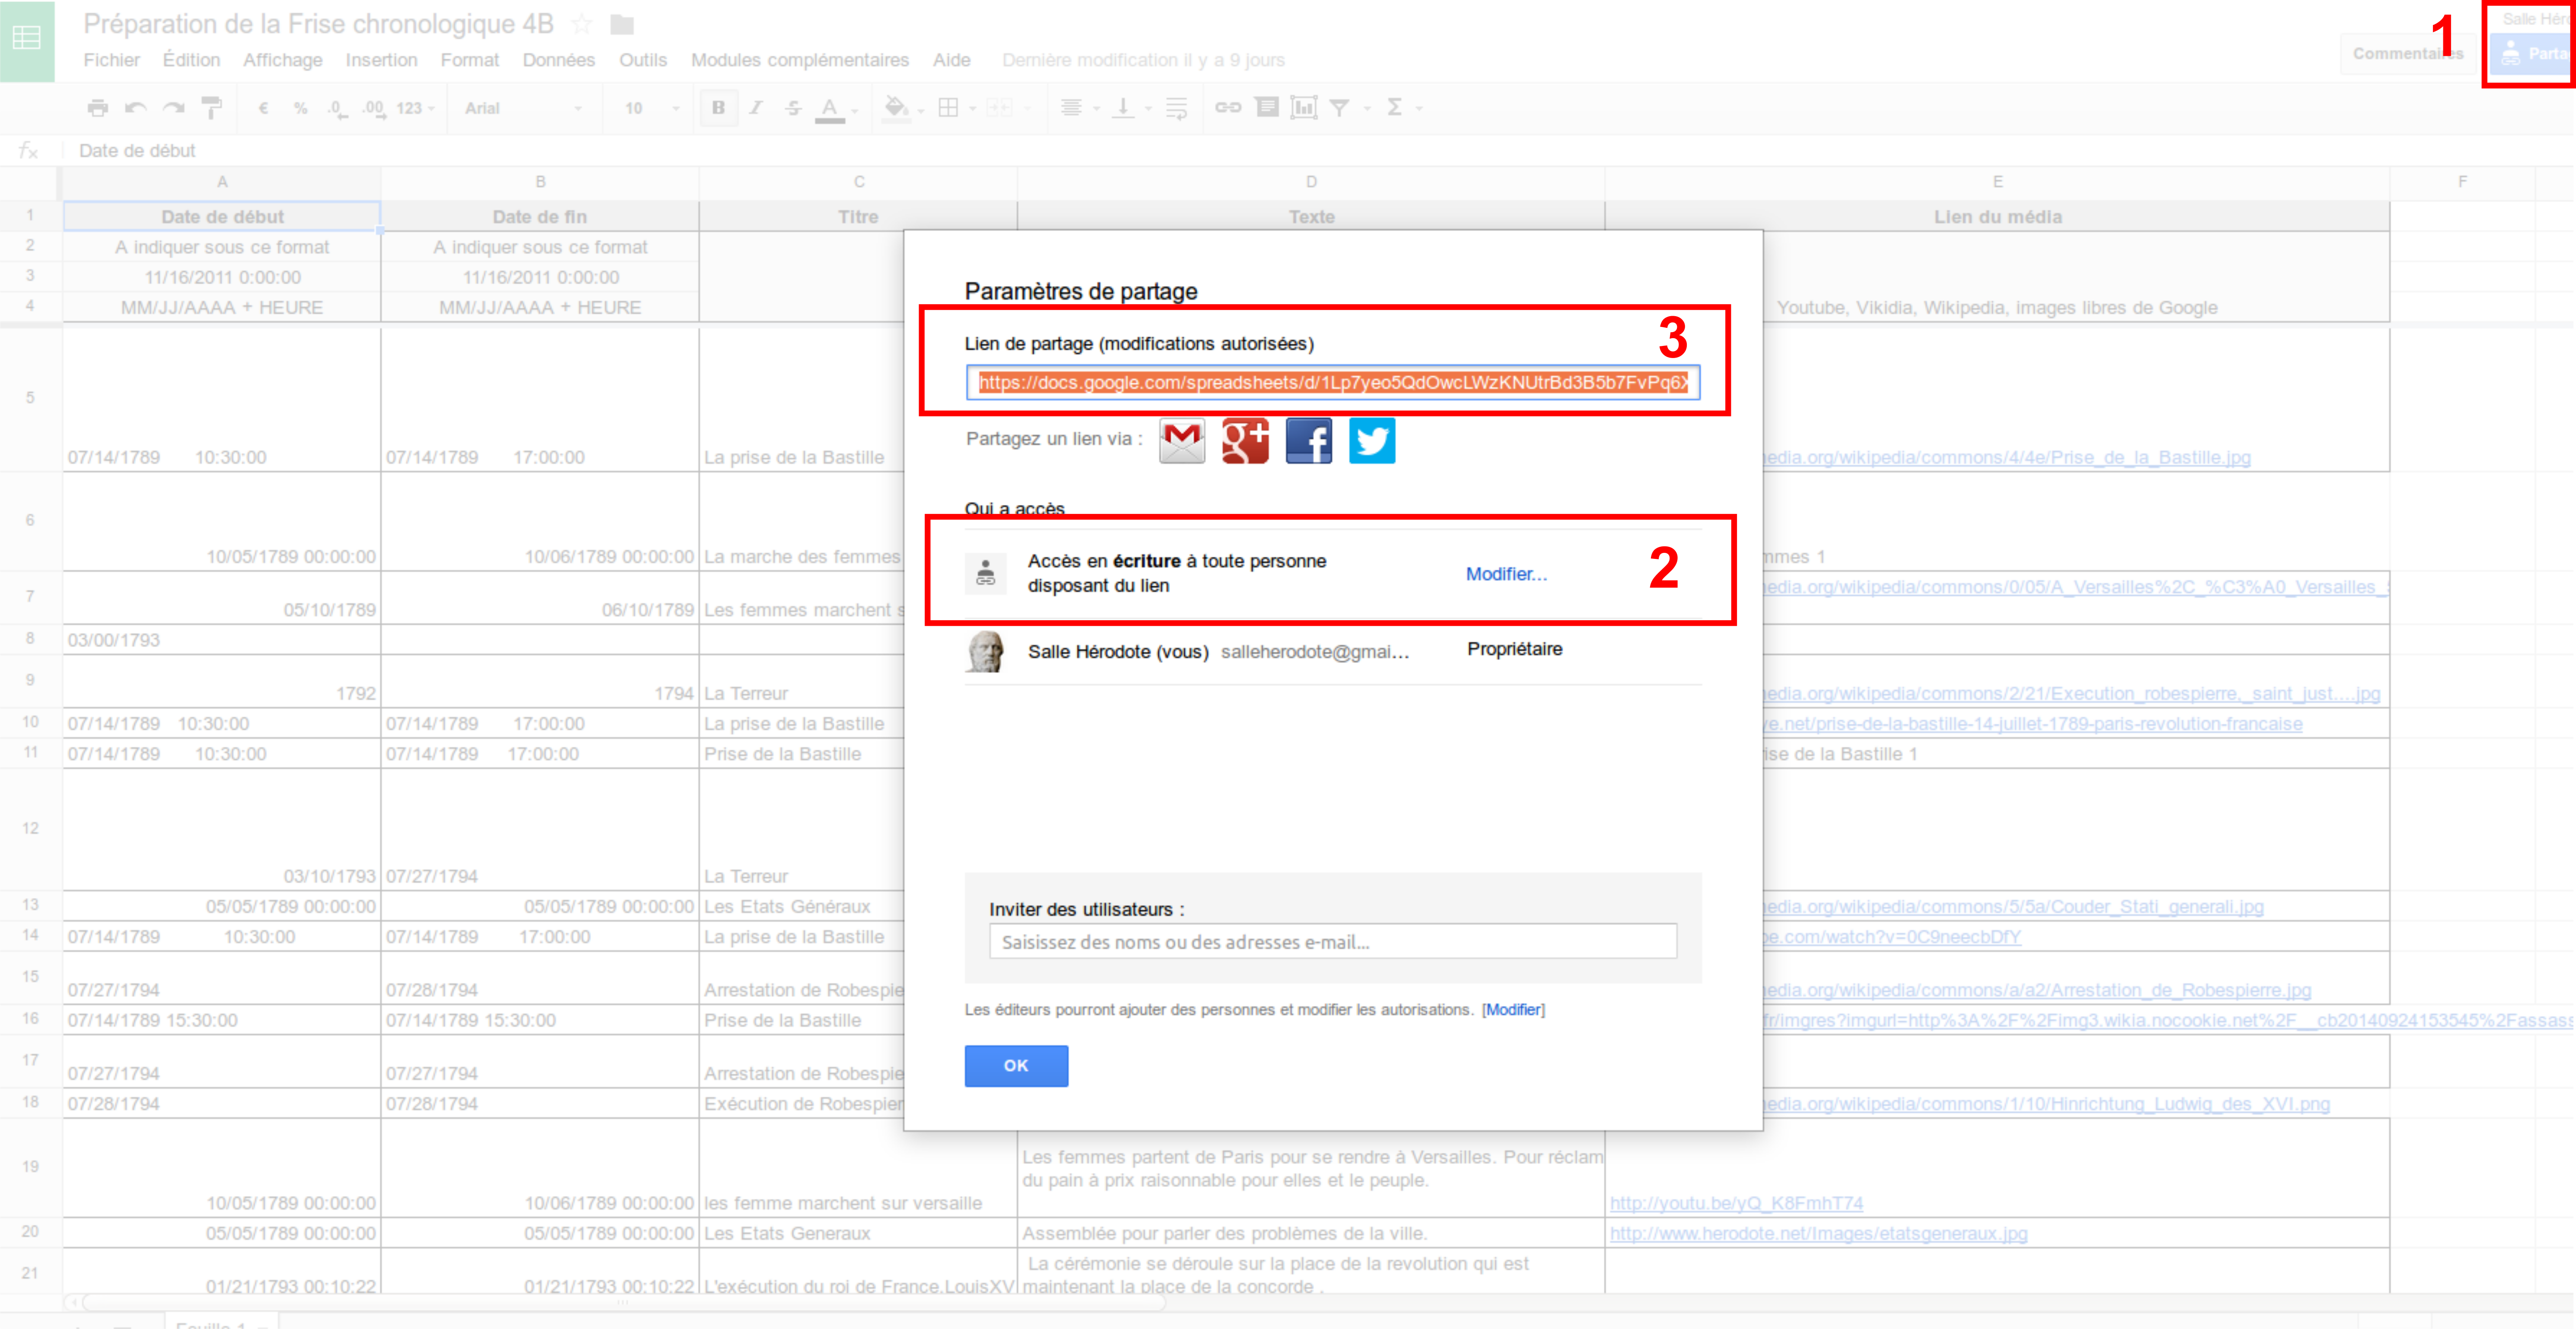Open the Modules complémentaires menu
2576x1329 pixels.
tap(800, 60)
